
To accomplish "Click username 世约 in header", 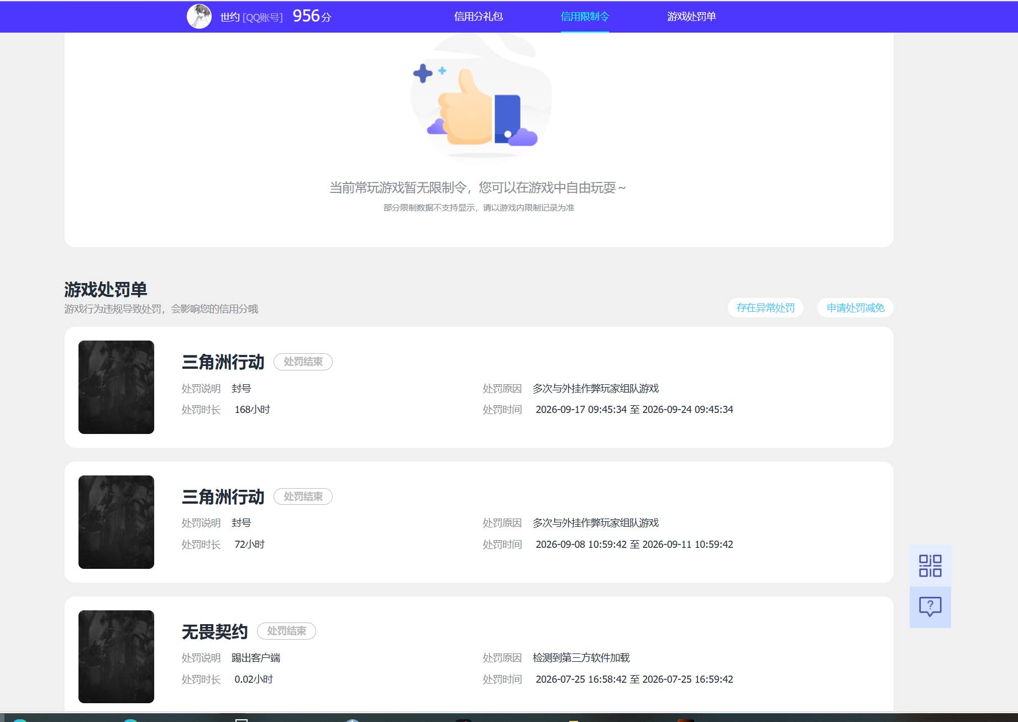I will pos(230,17).
